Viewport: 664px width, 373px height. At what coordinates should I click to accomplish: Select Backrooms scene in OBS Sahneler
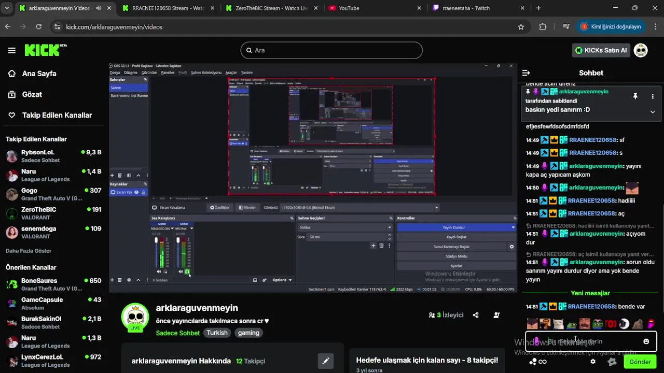coord(129,95)
